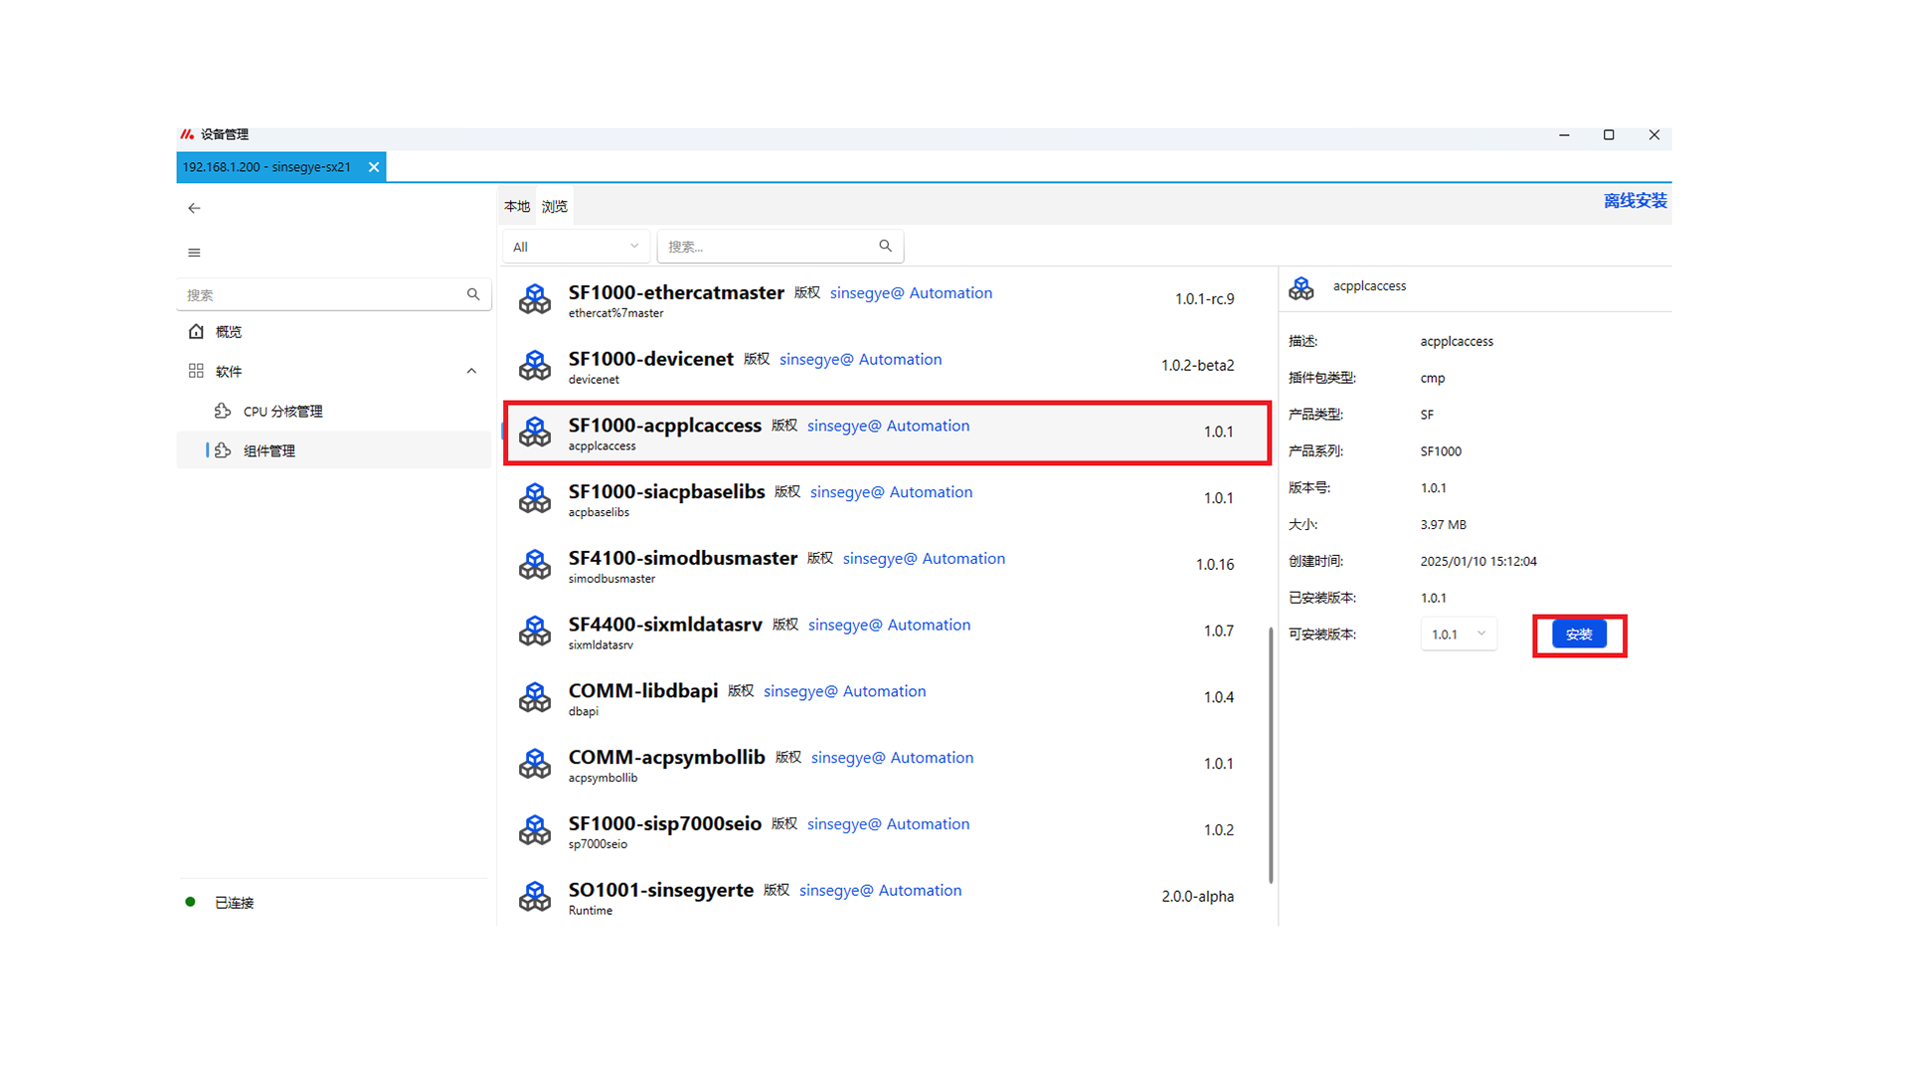Open the 离线安装 link

[x=1635, y=201]
